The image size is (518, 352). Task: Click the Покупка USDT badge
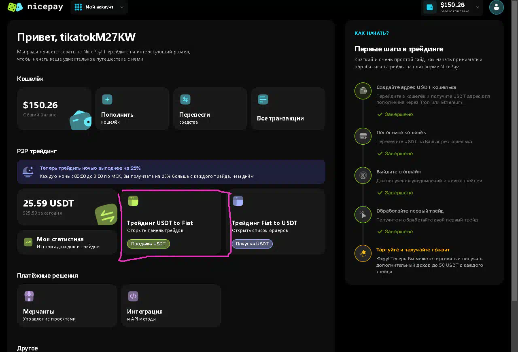pyautogui.click(x=252, y=244)
